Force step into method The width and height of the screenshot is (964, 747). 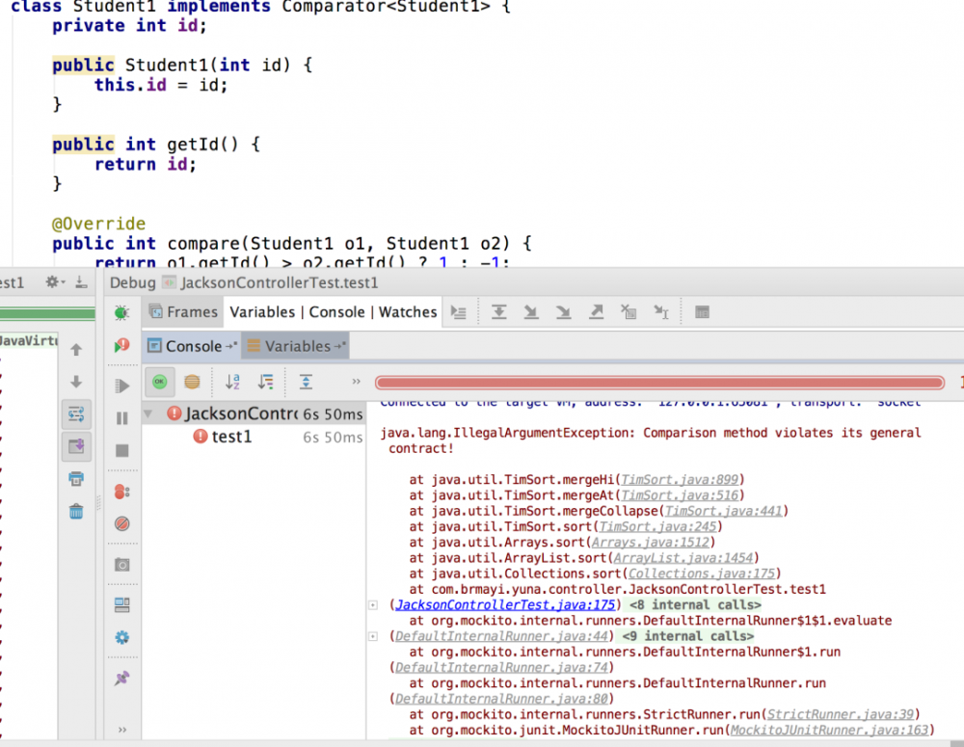click(563, 312)
